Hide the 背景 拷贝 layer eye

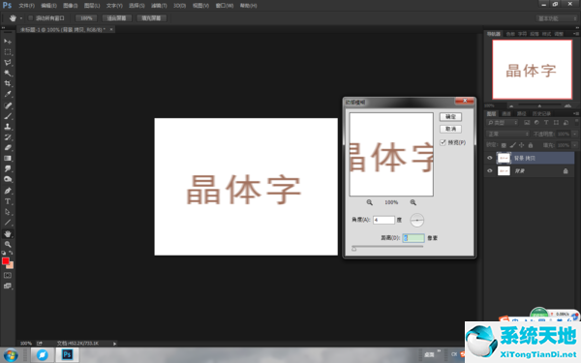pos(489,158)
